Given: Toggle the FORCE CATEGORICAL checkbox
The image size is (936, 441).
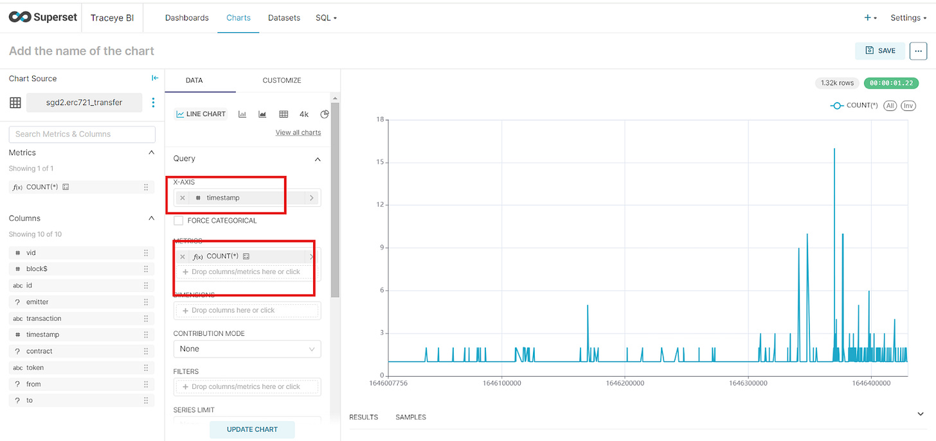Looking at the screenshot, I should (179, 221).
